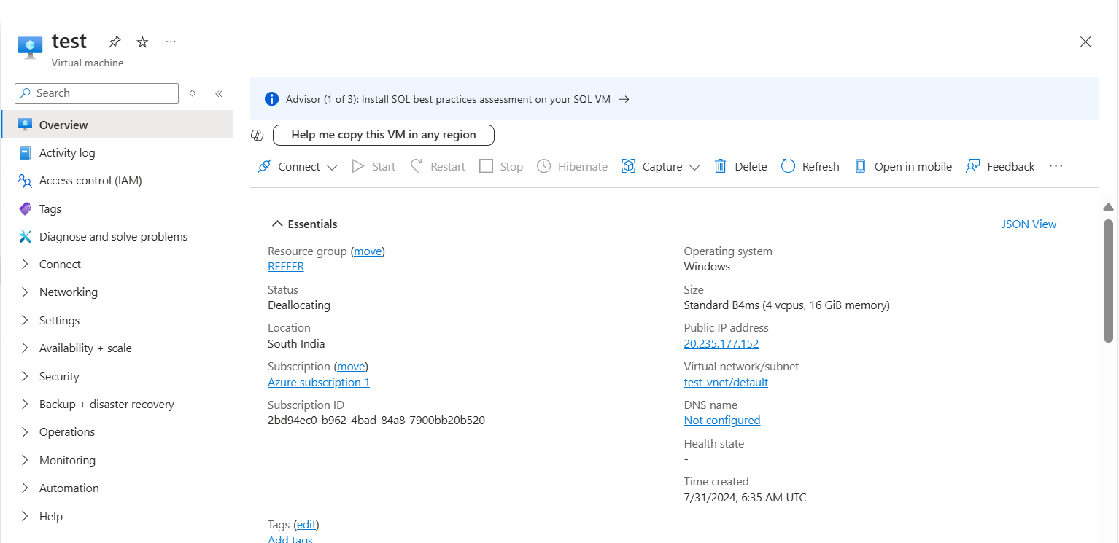The width and height of the screenshot is (1119, 543).
Task: Click the up/down arrows icon beside Search
Action: [x=193, y=93]
